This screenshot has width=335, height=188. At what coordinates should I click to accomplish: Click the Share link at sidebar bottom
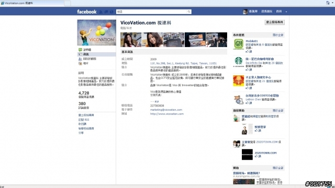[x=81, y=133]
